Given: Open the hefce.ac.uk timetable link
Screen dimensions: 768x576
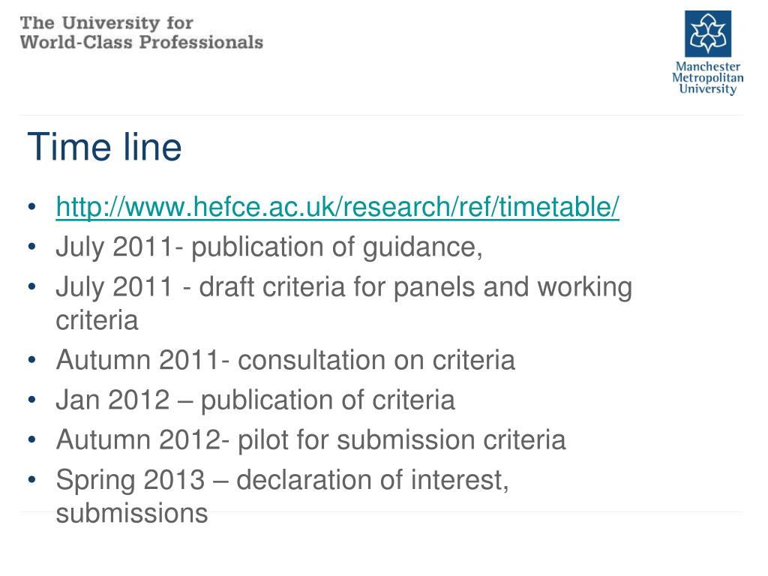Looking at the screenshot, I should (x=337, y=208).
